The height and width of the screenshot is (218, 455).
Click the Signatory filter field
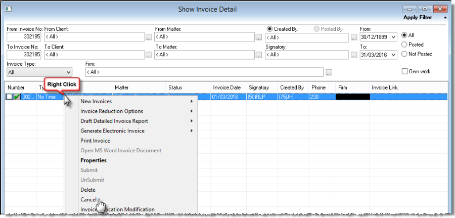click(x=307, y=55)
